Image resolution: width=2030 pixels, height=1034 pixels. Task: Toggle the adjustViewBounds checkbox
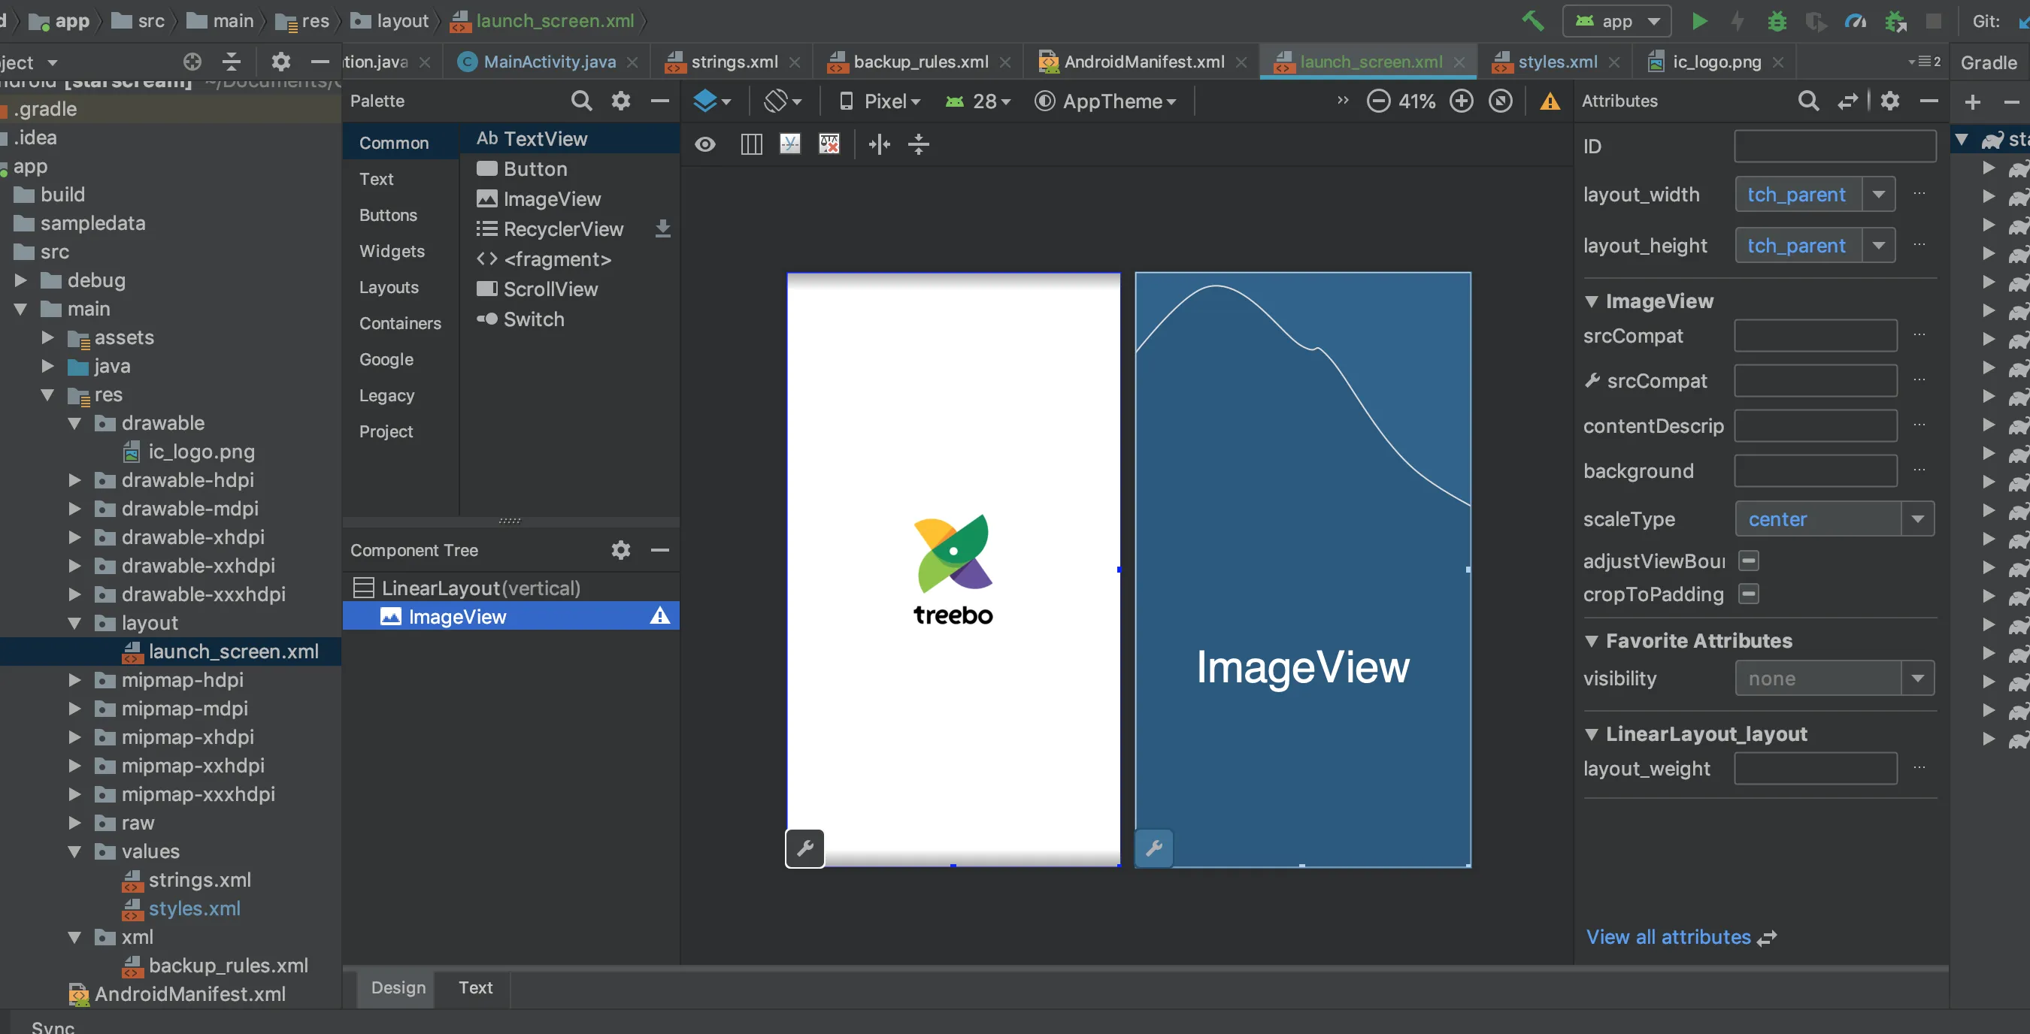(1749, 561)
